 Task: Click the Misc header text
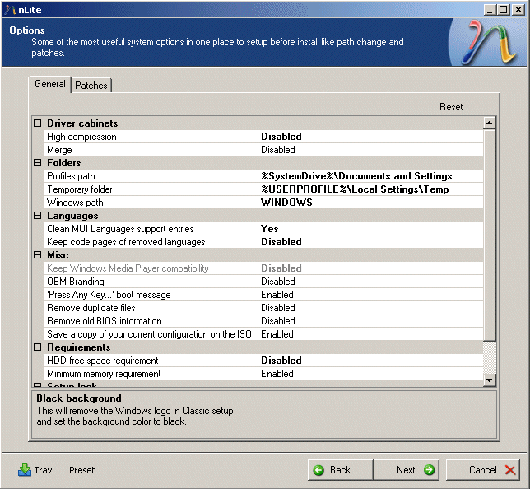(58, 255)
